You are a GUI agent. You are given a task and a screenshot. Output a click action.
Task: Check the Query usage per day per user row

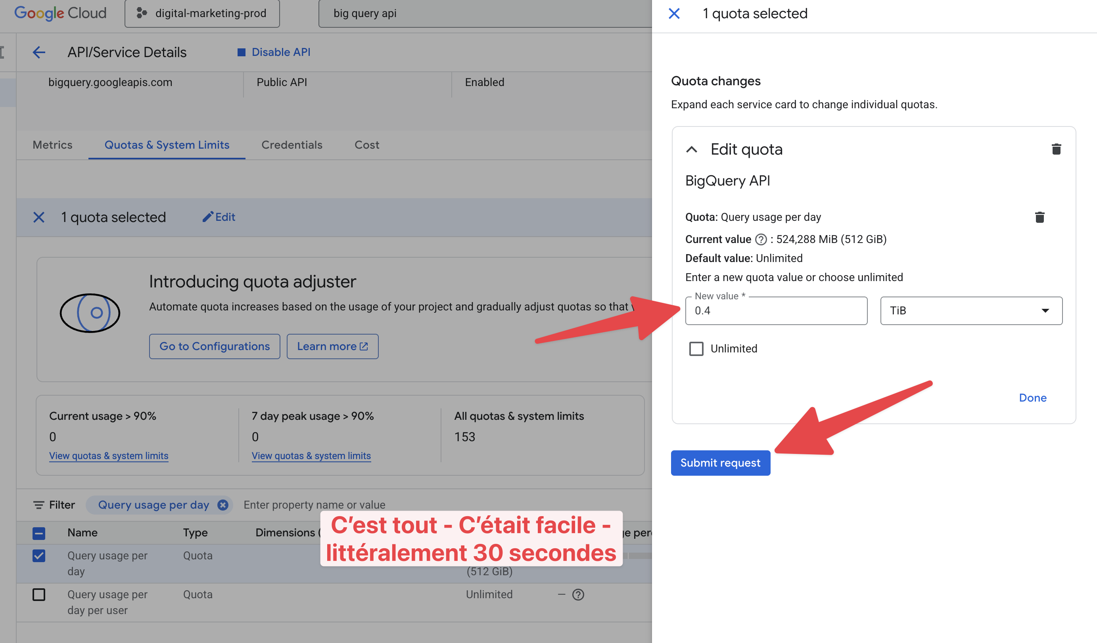pos(39,594)
